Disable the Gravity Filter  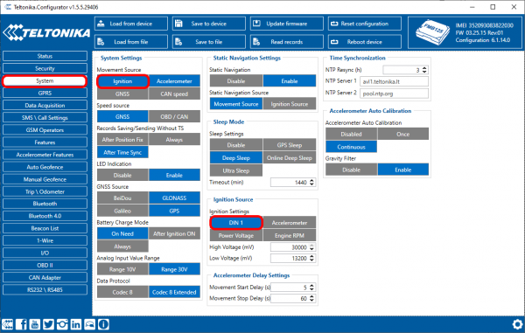[351, 170]
